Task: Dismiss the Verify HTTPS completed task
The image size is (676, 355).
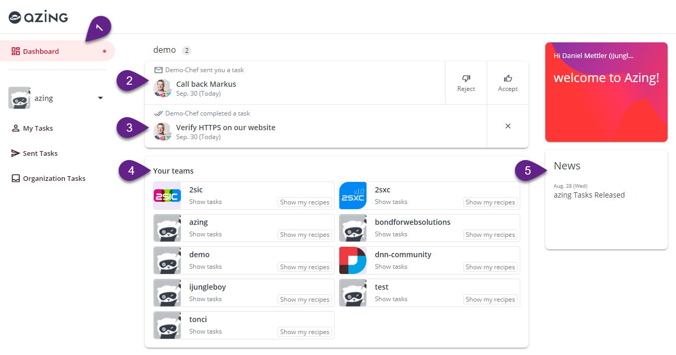Action: point(508,127)
